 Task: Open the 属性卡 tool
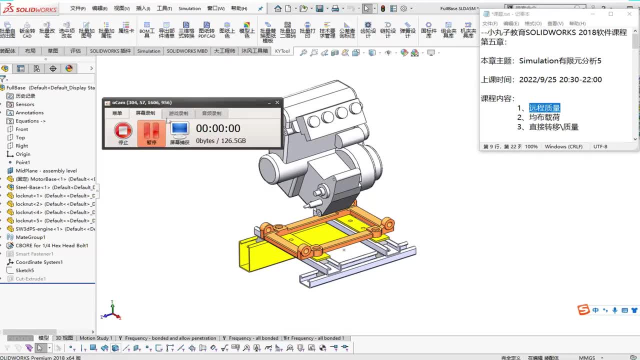coord(126,28)
